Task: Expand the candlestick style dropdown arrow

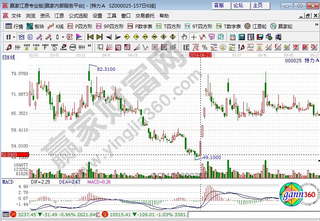Action: tap(63, 37)
